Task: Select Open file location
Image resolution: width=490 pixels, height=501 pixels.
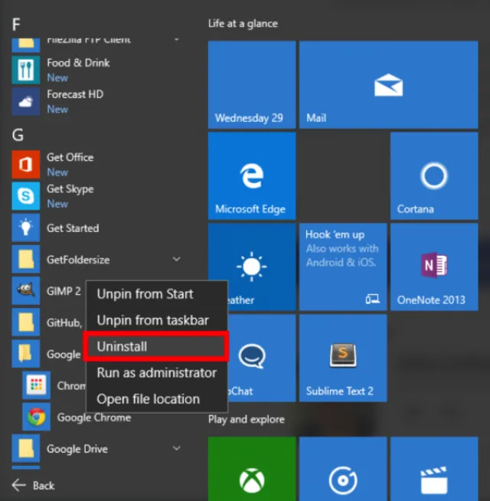Action: pos(156,399)
